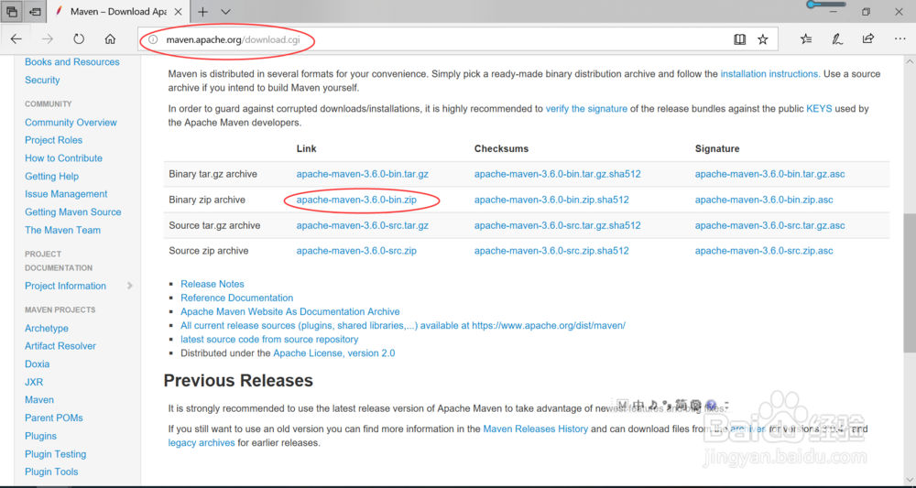Open Books and Resources link
The width and height of the screenshot is (916, 488).
(x=71, y=62)
